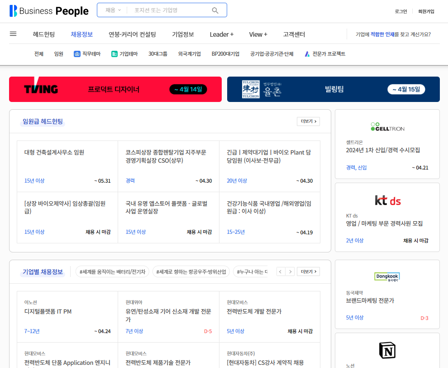Open 영업 / 마케팅 부문 경력사원 모집
Screen dimensions: 448x368
pos(384,223)
